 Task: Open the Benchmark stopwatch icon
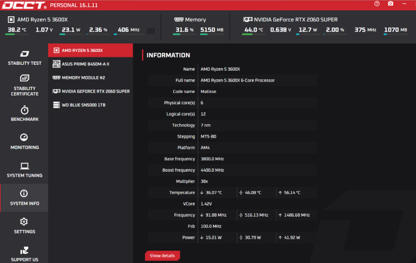(x=24, y=110)
